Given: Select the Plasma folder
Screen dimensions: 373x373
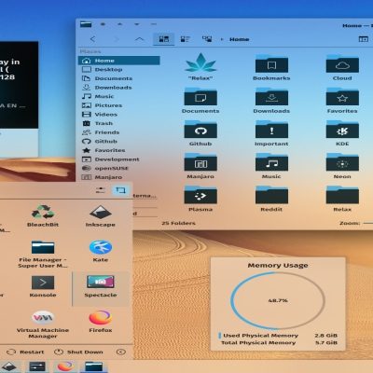Looking at the screenshot, I should pos(200,195).
